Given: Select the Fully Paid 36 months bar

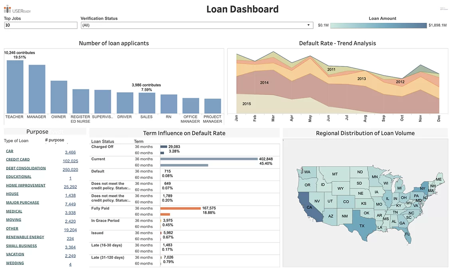Looking at the screenshot, I should [181, 208].
